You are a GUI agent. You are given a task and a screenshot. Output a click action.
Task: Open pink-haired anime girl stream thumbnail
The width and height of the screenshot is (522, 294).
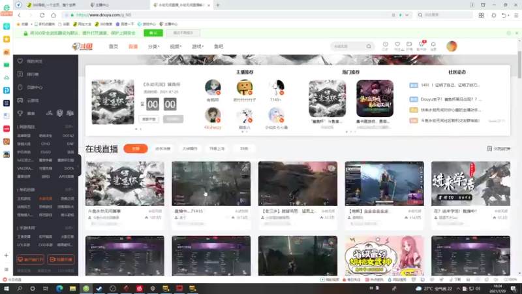coord(384,255)
